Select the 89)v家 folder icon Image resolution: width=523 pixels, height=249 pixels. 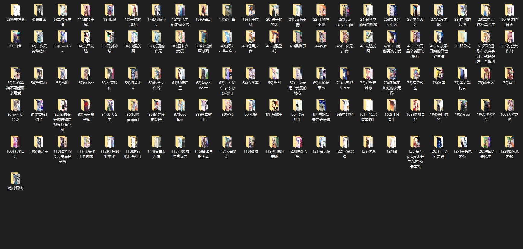[x=227, y=105]
